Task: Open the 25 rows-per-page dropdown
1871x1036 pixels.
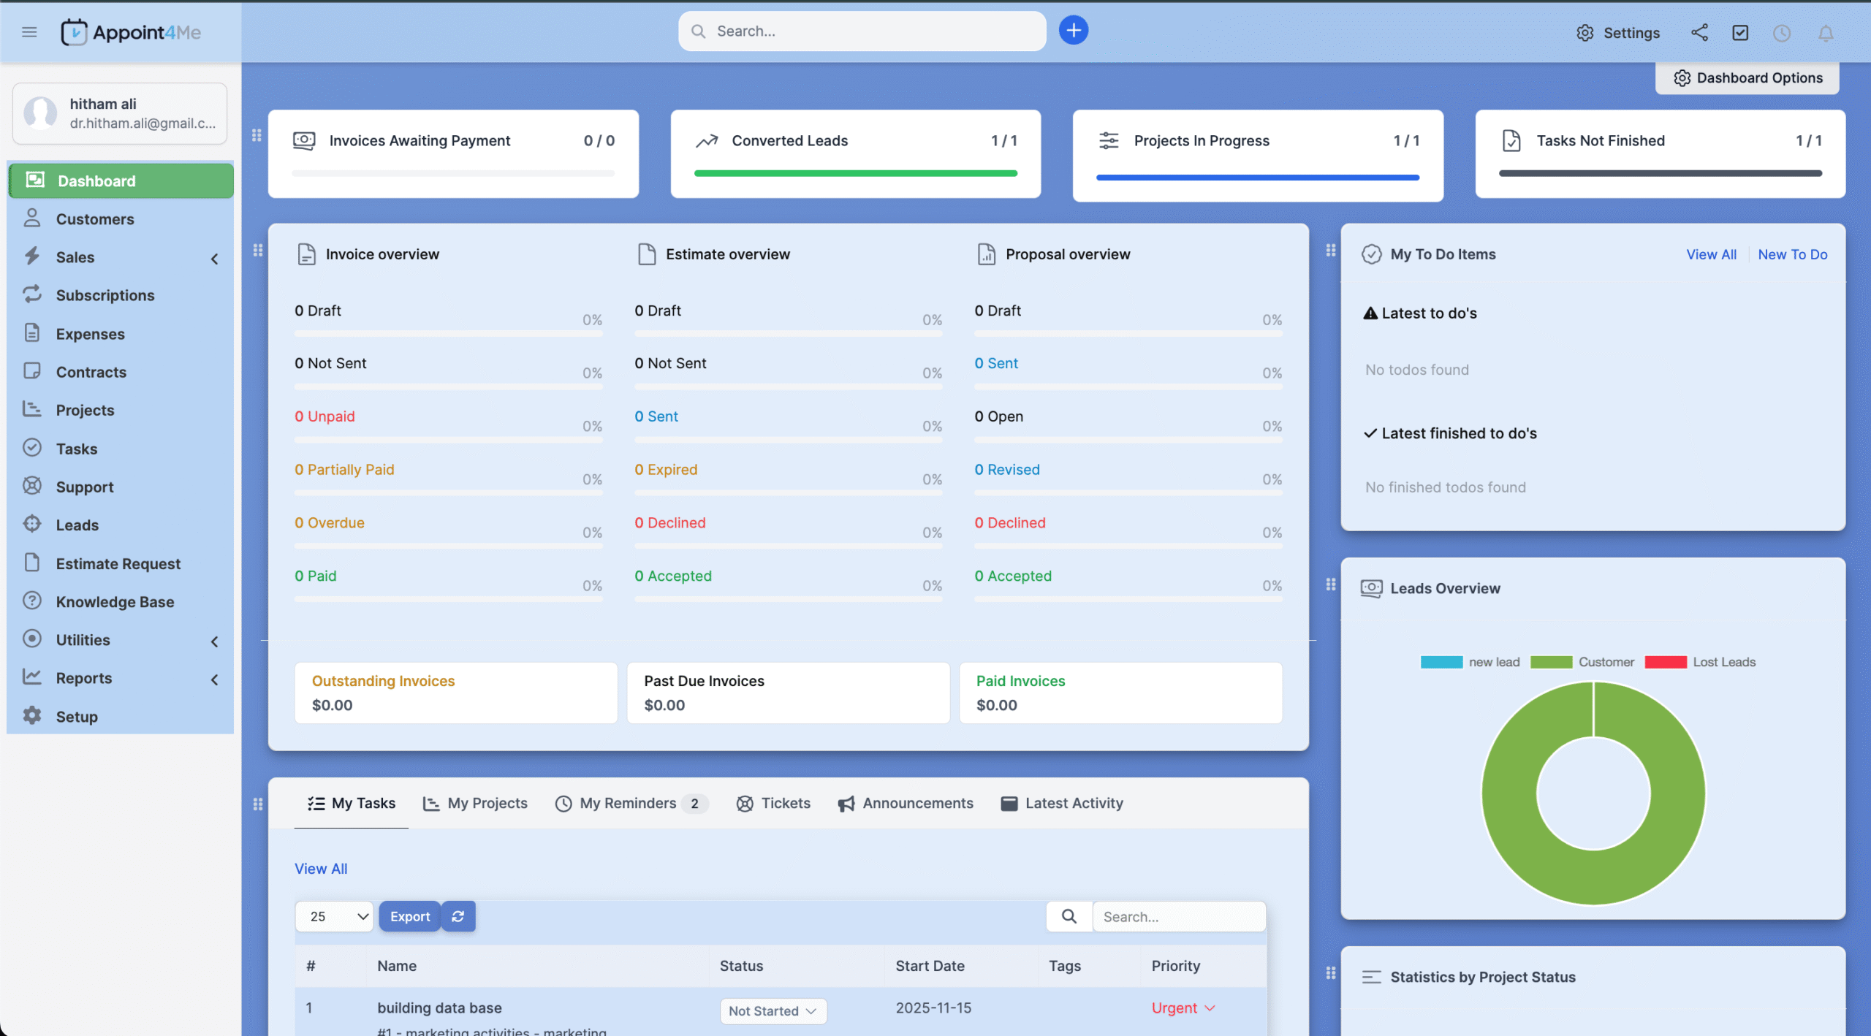Action: [x=335, y=916]
